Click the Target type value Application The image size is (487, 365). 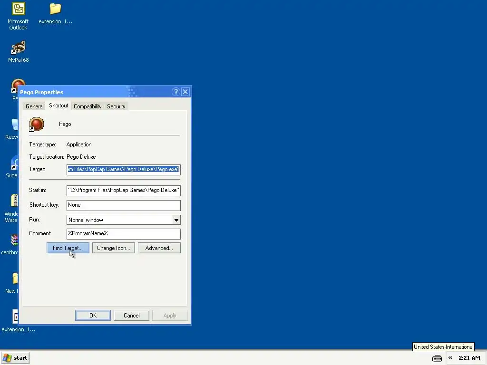79,144
